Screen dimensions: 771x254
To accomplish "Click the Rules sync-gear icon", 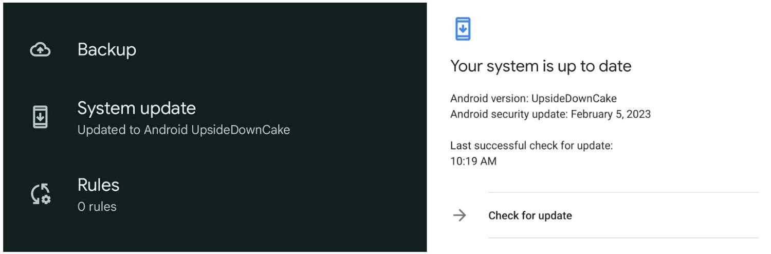I will coord(40,194).
